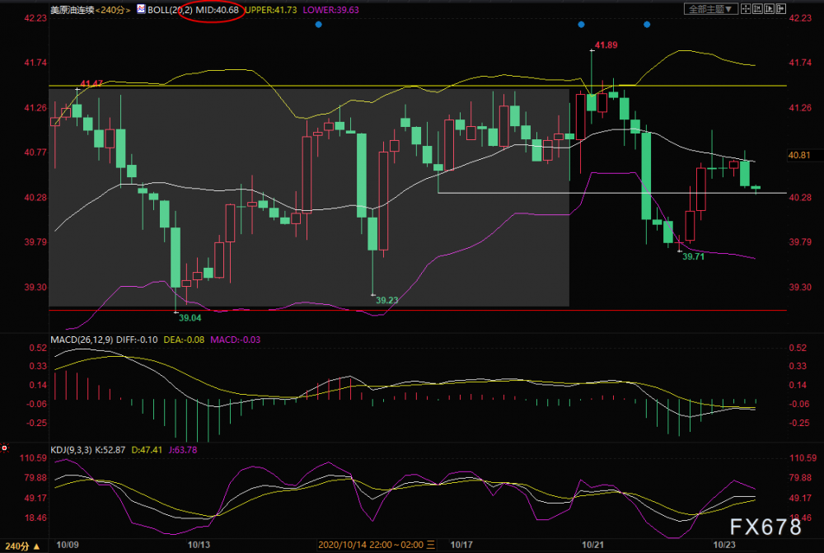Click the DIFF:-0.10 readout

click(x=137, y=340)
